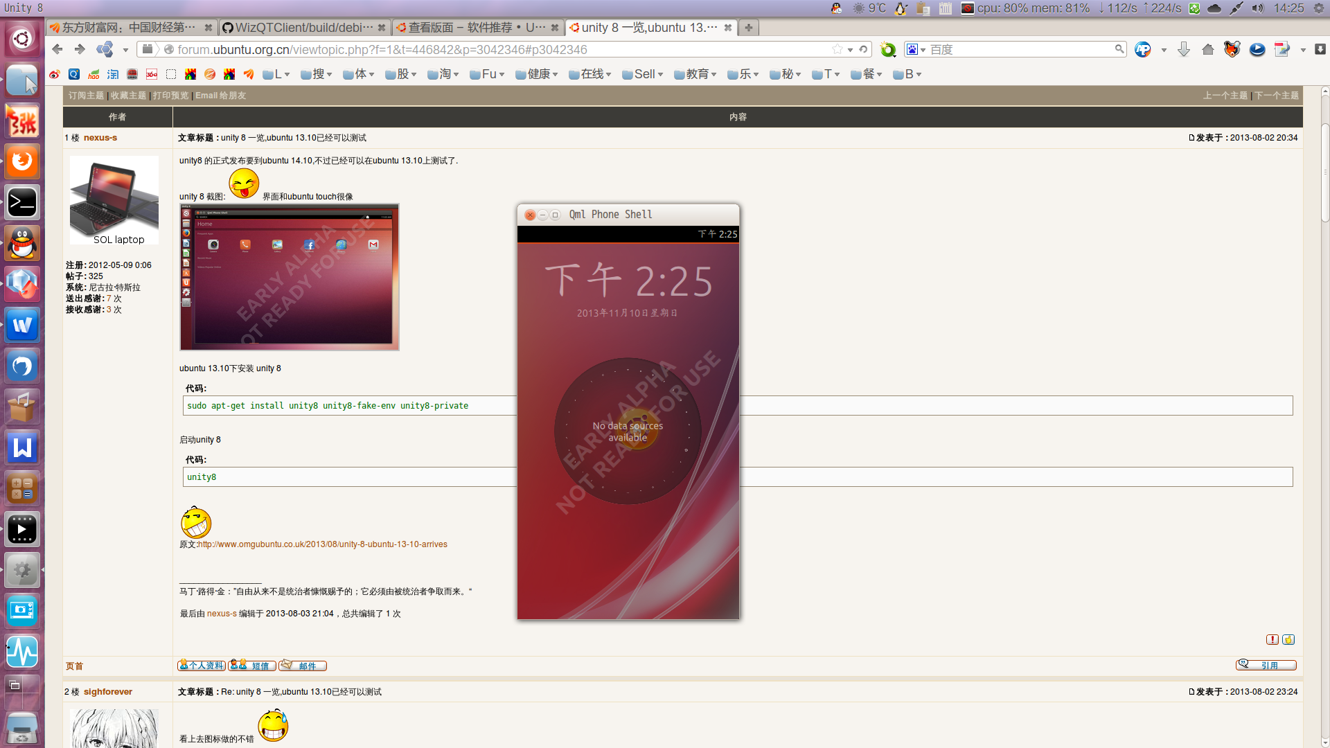Image resolution: width=1330 pixels, height=748 pixels.
Task: Switch to 查看版面 – 软件推荐 tab
Action: pos(477,28)
